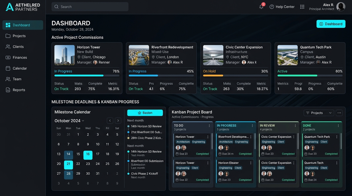
Task: Click the Baston button
Action: 145,113
